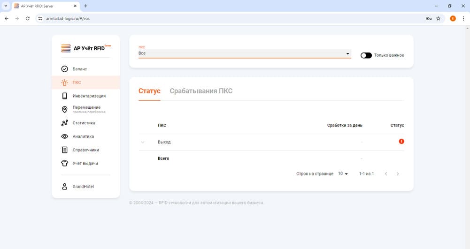Switch to Срабатывания ПКС tab
470x249 pixels.
201,91
